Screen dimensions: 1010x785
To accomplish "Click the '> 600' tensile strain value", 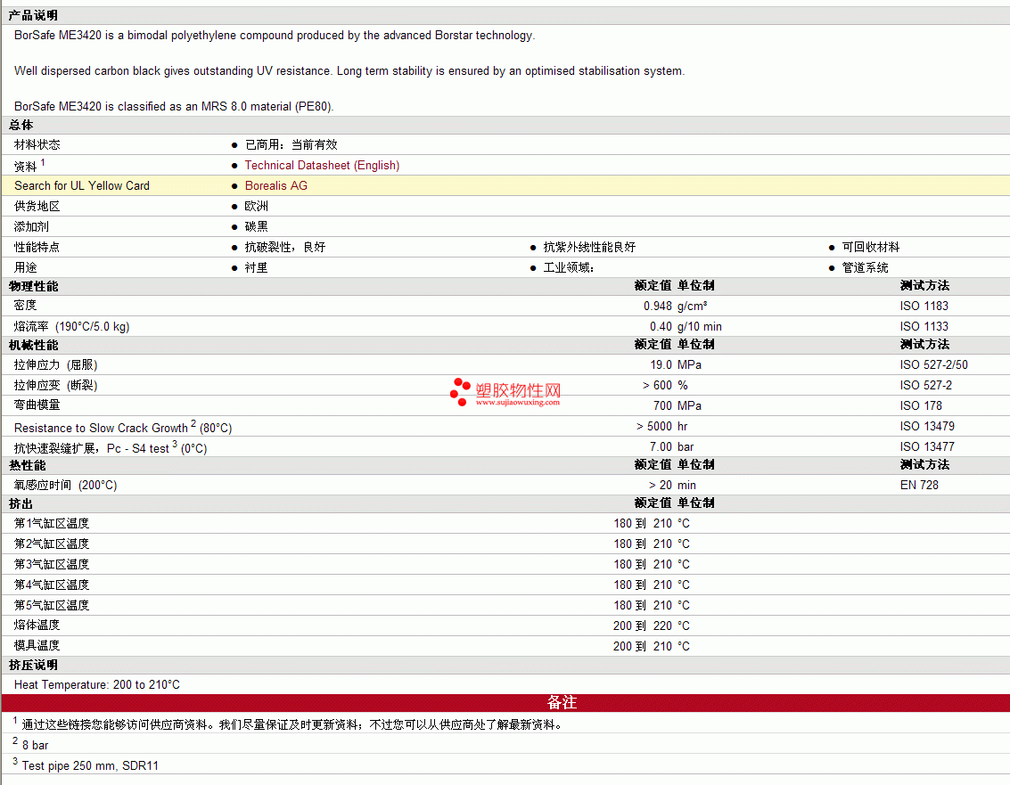I will click(x=657, y=385).
